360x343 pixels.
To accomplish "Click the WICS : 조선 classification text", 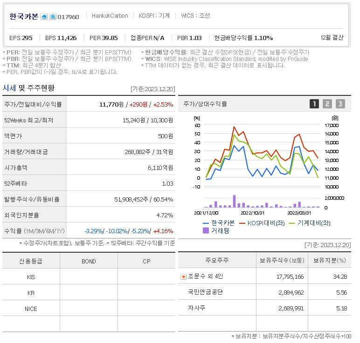I will tap(195, 16).
